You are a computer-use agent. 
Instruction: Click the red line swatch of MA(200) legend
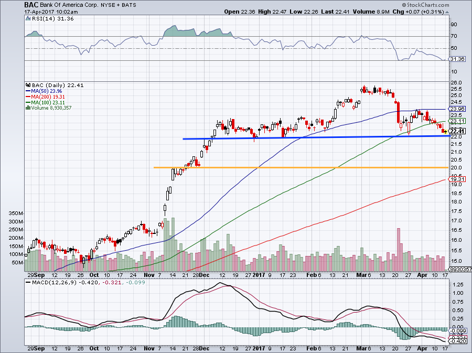pyautogui.click(x=28, y=97)
